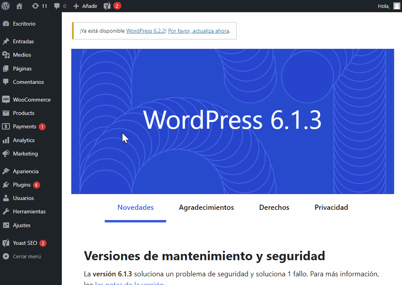Click the Hola greeting text

[x=383, y=6]
